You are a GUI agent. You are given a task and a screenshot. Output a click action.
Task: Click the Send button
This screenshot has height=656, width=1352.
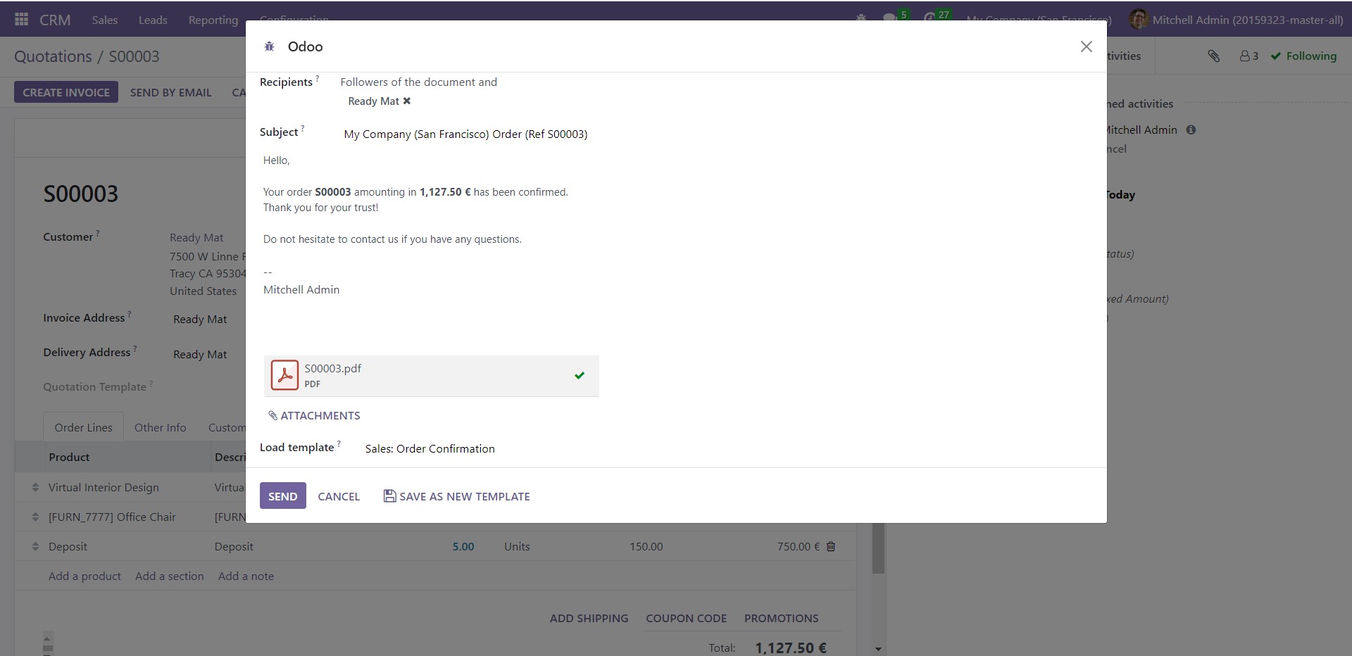pyautogui.click(x=283, y=496)
